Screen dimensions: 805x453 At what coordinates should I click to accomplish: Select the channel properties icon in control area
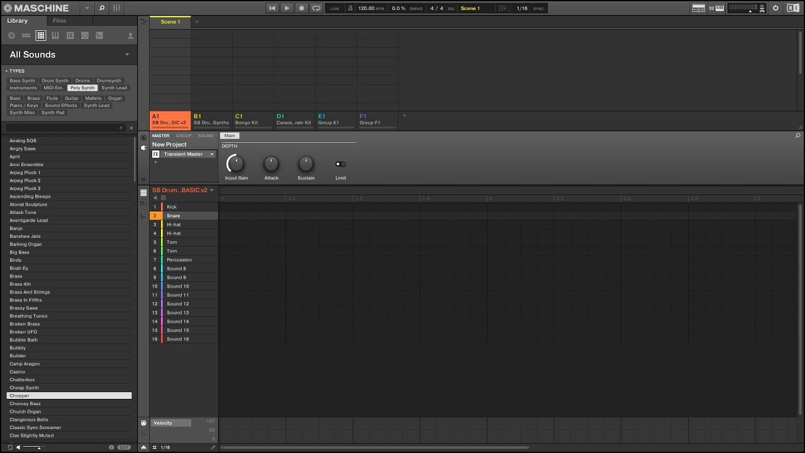tap(143, 138)
